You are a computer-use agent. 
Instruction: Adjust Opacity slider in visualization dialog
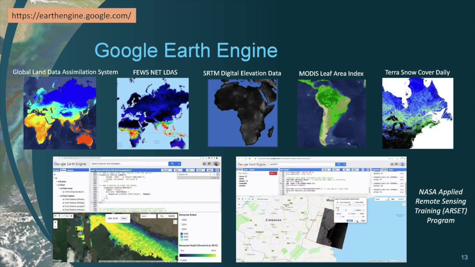pyautogui.click(x=338, y=217)
